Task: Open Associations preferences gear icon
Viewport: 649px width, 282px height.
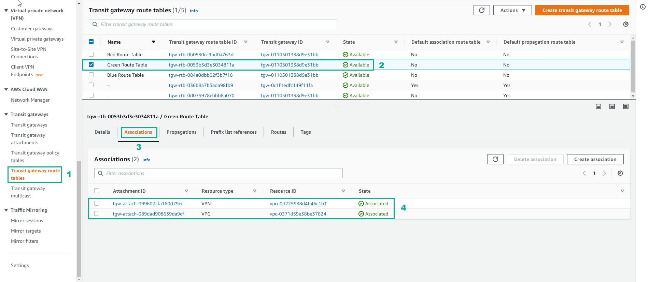Action: pyautogui.click(x=620, y=173)
